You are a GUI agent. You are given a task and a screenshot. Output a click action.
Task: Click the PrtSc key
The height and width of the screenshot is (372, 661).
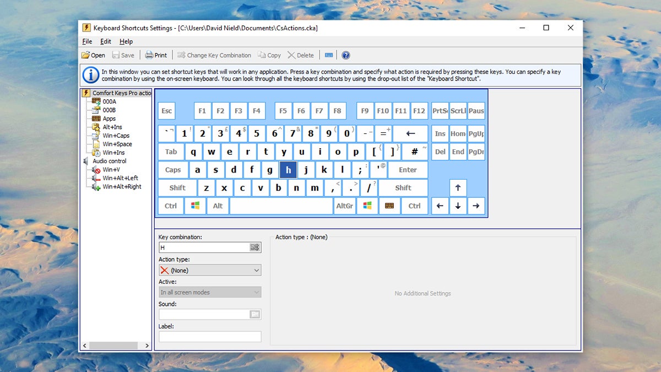tap(440, 111)
